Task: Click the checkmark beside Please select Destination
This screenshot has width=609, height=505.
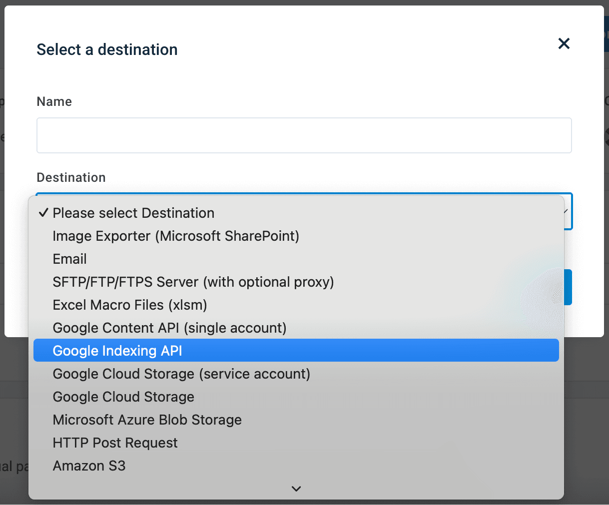Action: [x=43, y=213]
